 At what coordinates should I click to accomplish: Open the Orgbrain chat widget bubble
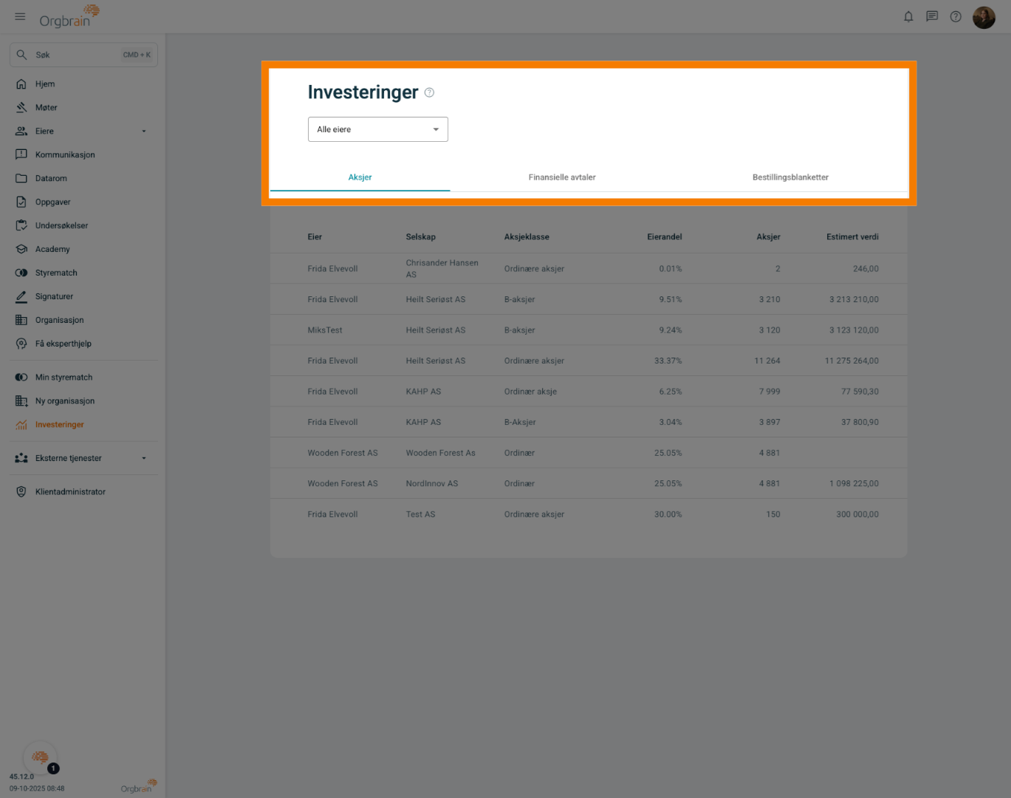(x=40, y=757)
